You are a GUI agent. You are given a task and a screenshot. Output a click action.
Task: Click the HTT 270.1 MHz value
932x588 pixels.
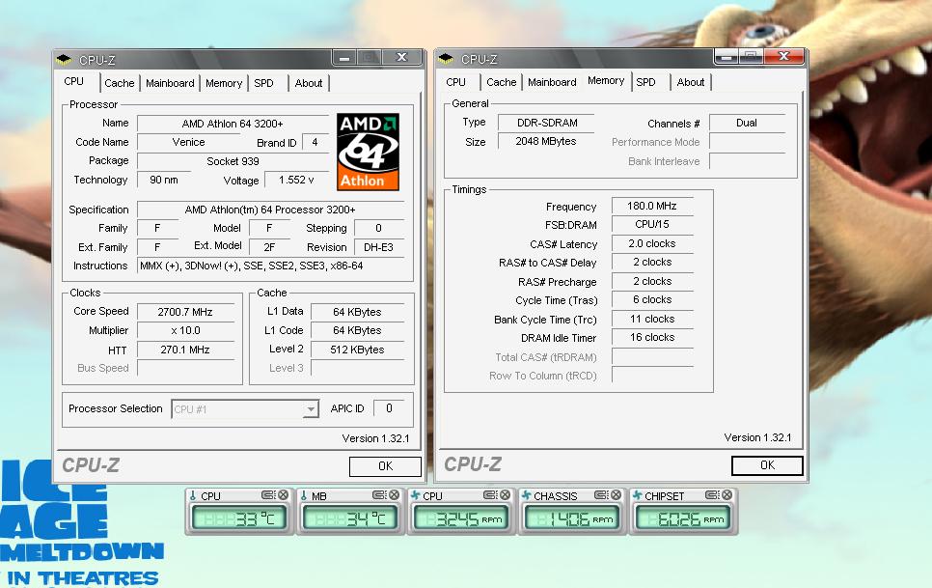[185, 350]
